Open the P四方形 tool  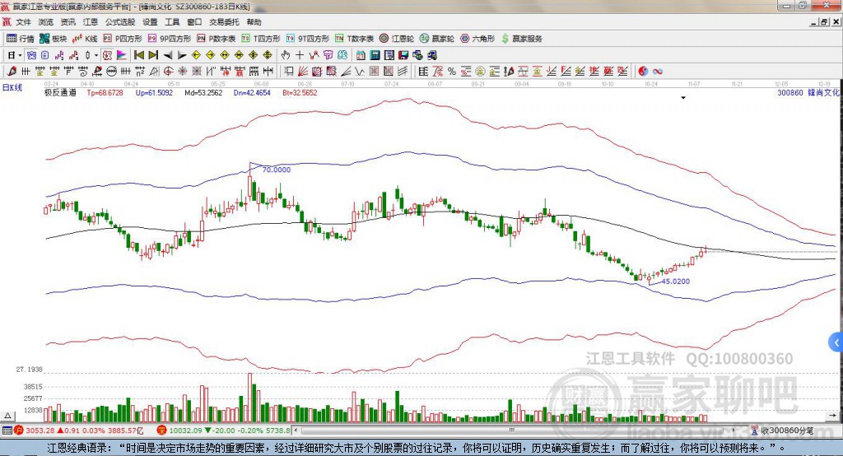(123, 39)
